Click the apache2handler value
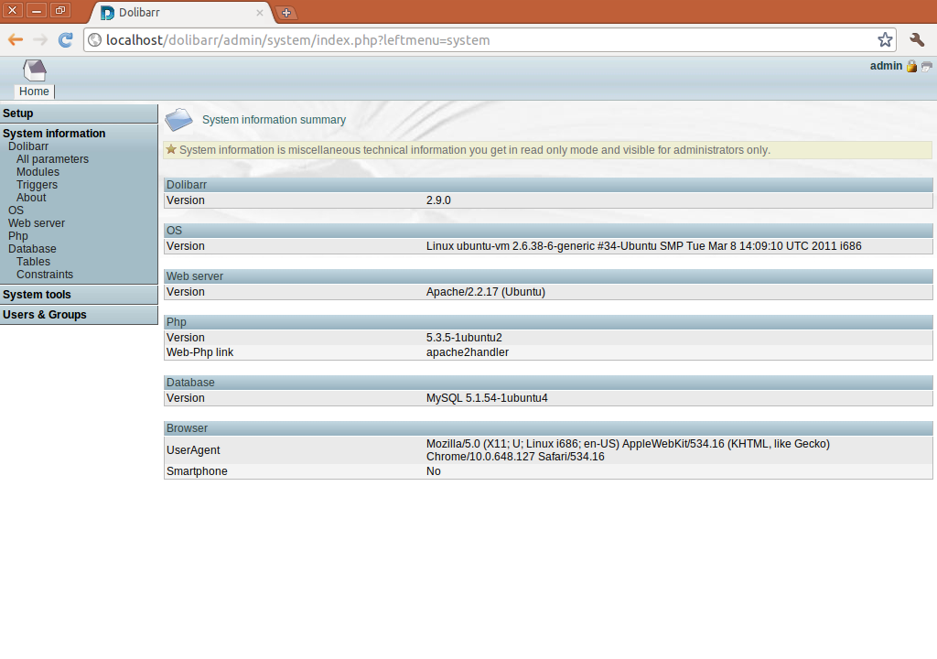937x659 pixels. click(468, 352)
